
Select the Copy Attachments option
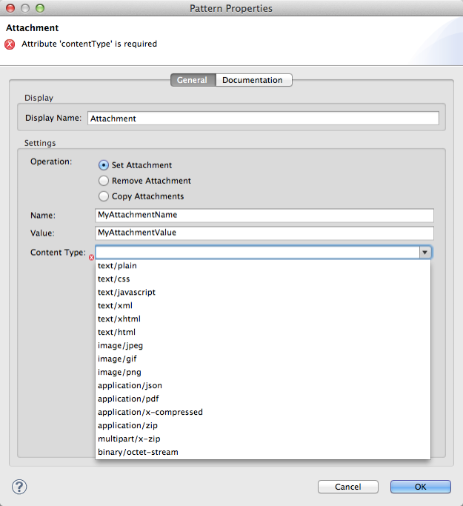point(104,196)
